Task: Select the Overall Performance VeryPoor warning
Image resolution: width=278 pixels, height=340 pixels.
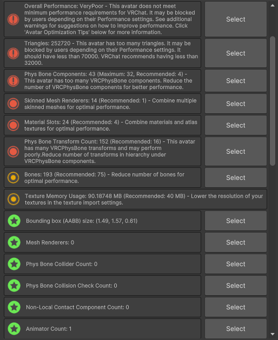Action: pyautogui.click(x=236, y=19)
